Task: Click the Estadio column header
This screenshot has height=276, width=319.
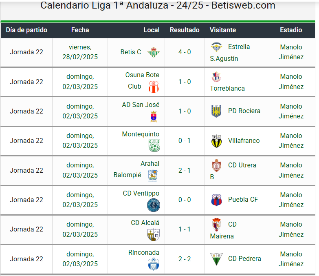Action: pos(291,30)
